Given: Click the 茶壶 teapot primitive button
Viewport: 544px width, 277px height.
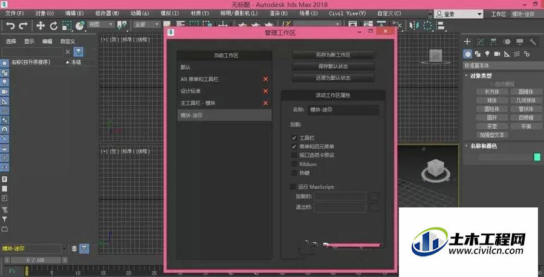Looking at the screenshot, I should pos(491,126).
